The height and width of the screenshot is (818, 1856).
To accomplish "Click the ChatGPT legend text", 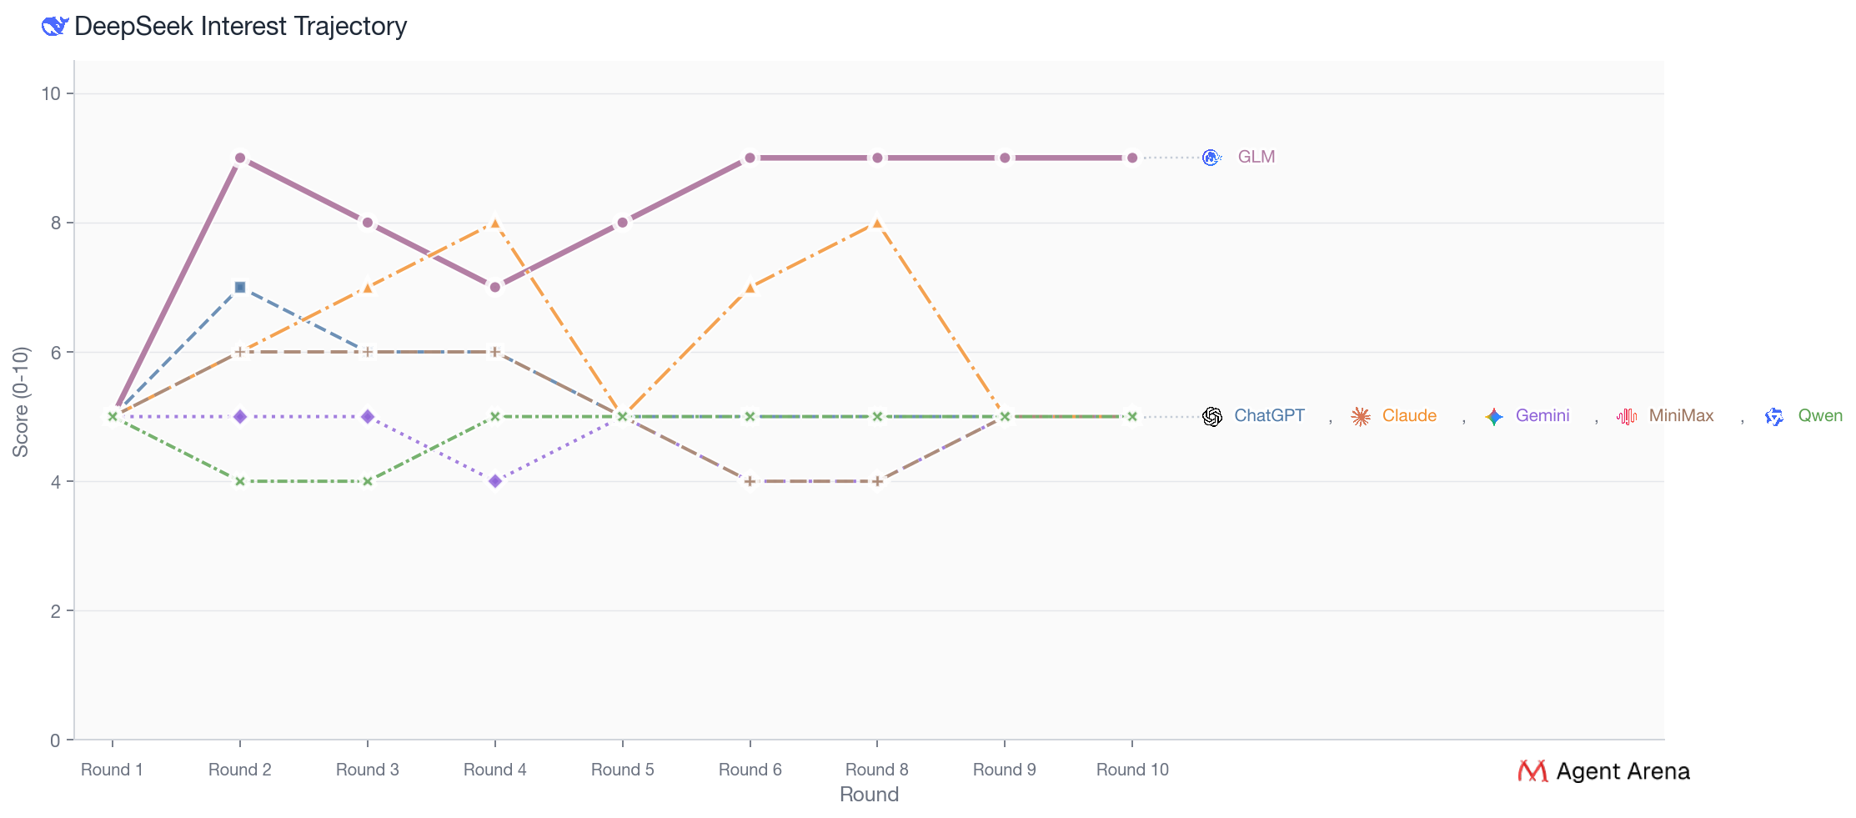I will coord(1269,415).
